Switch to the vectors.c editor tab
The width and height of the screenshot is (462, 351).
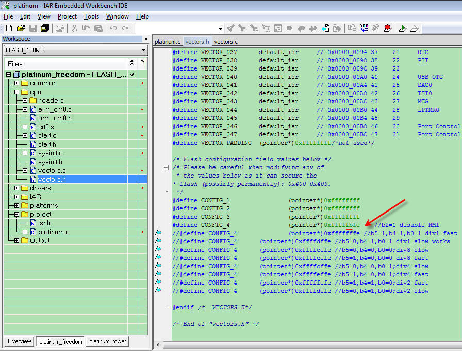coord(226,42)
